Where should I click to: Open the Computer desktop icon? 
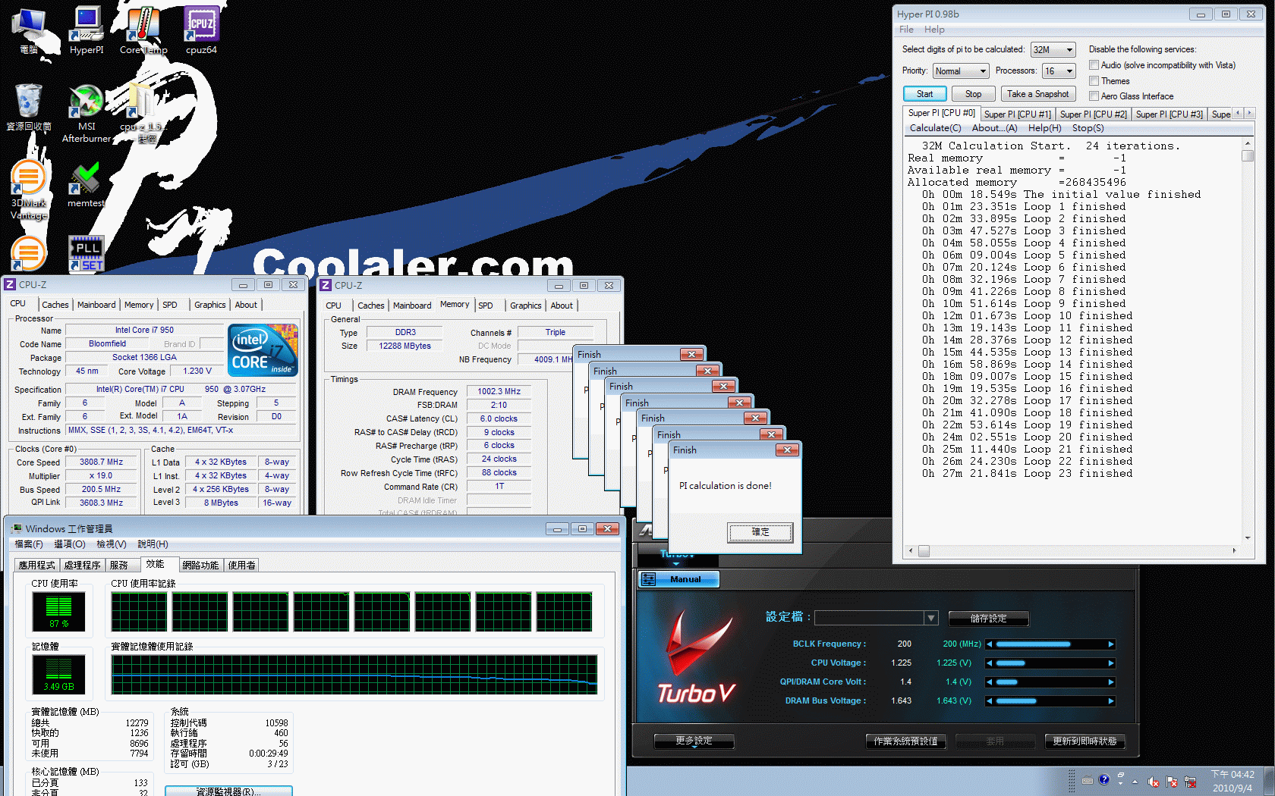29,30
